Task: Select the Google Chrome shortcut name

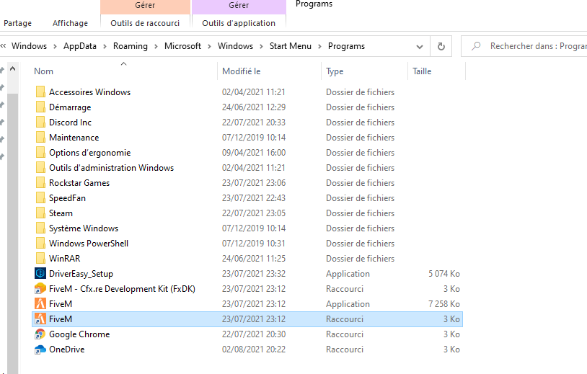Action: 79,334
